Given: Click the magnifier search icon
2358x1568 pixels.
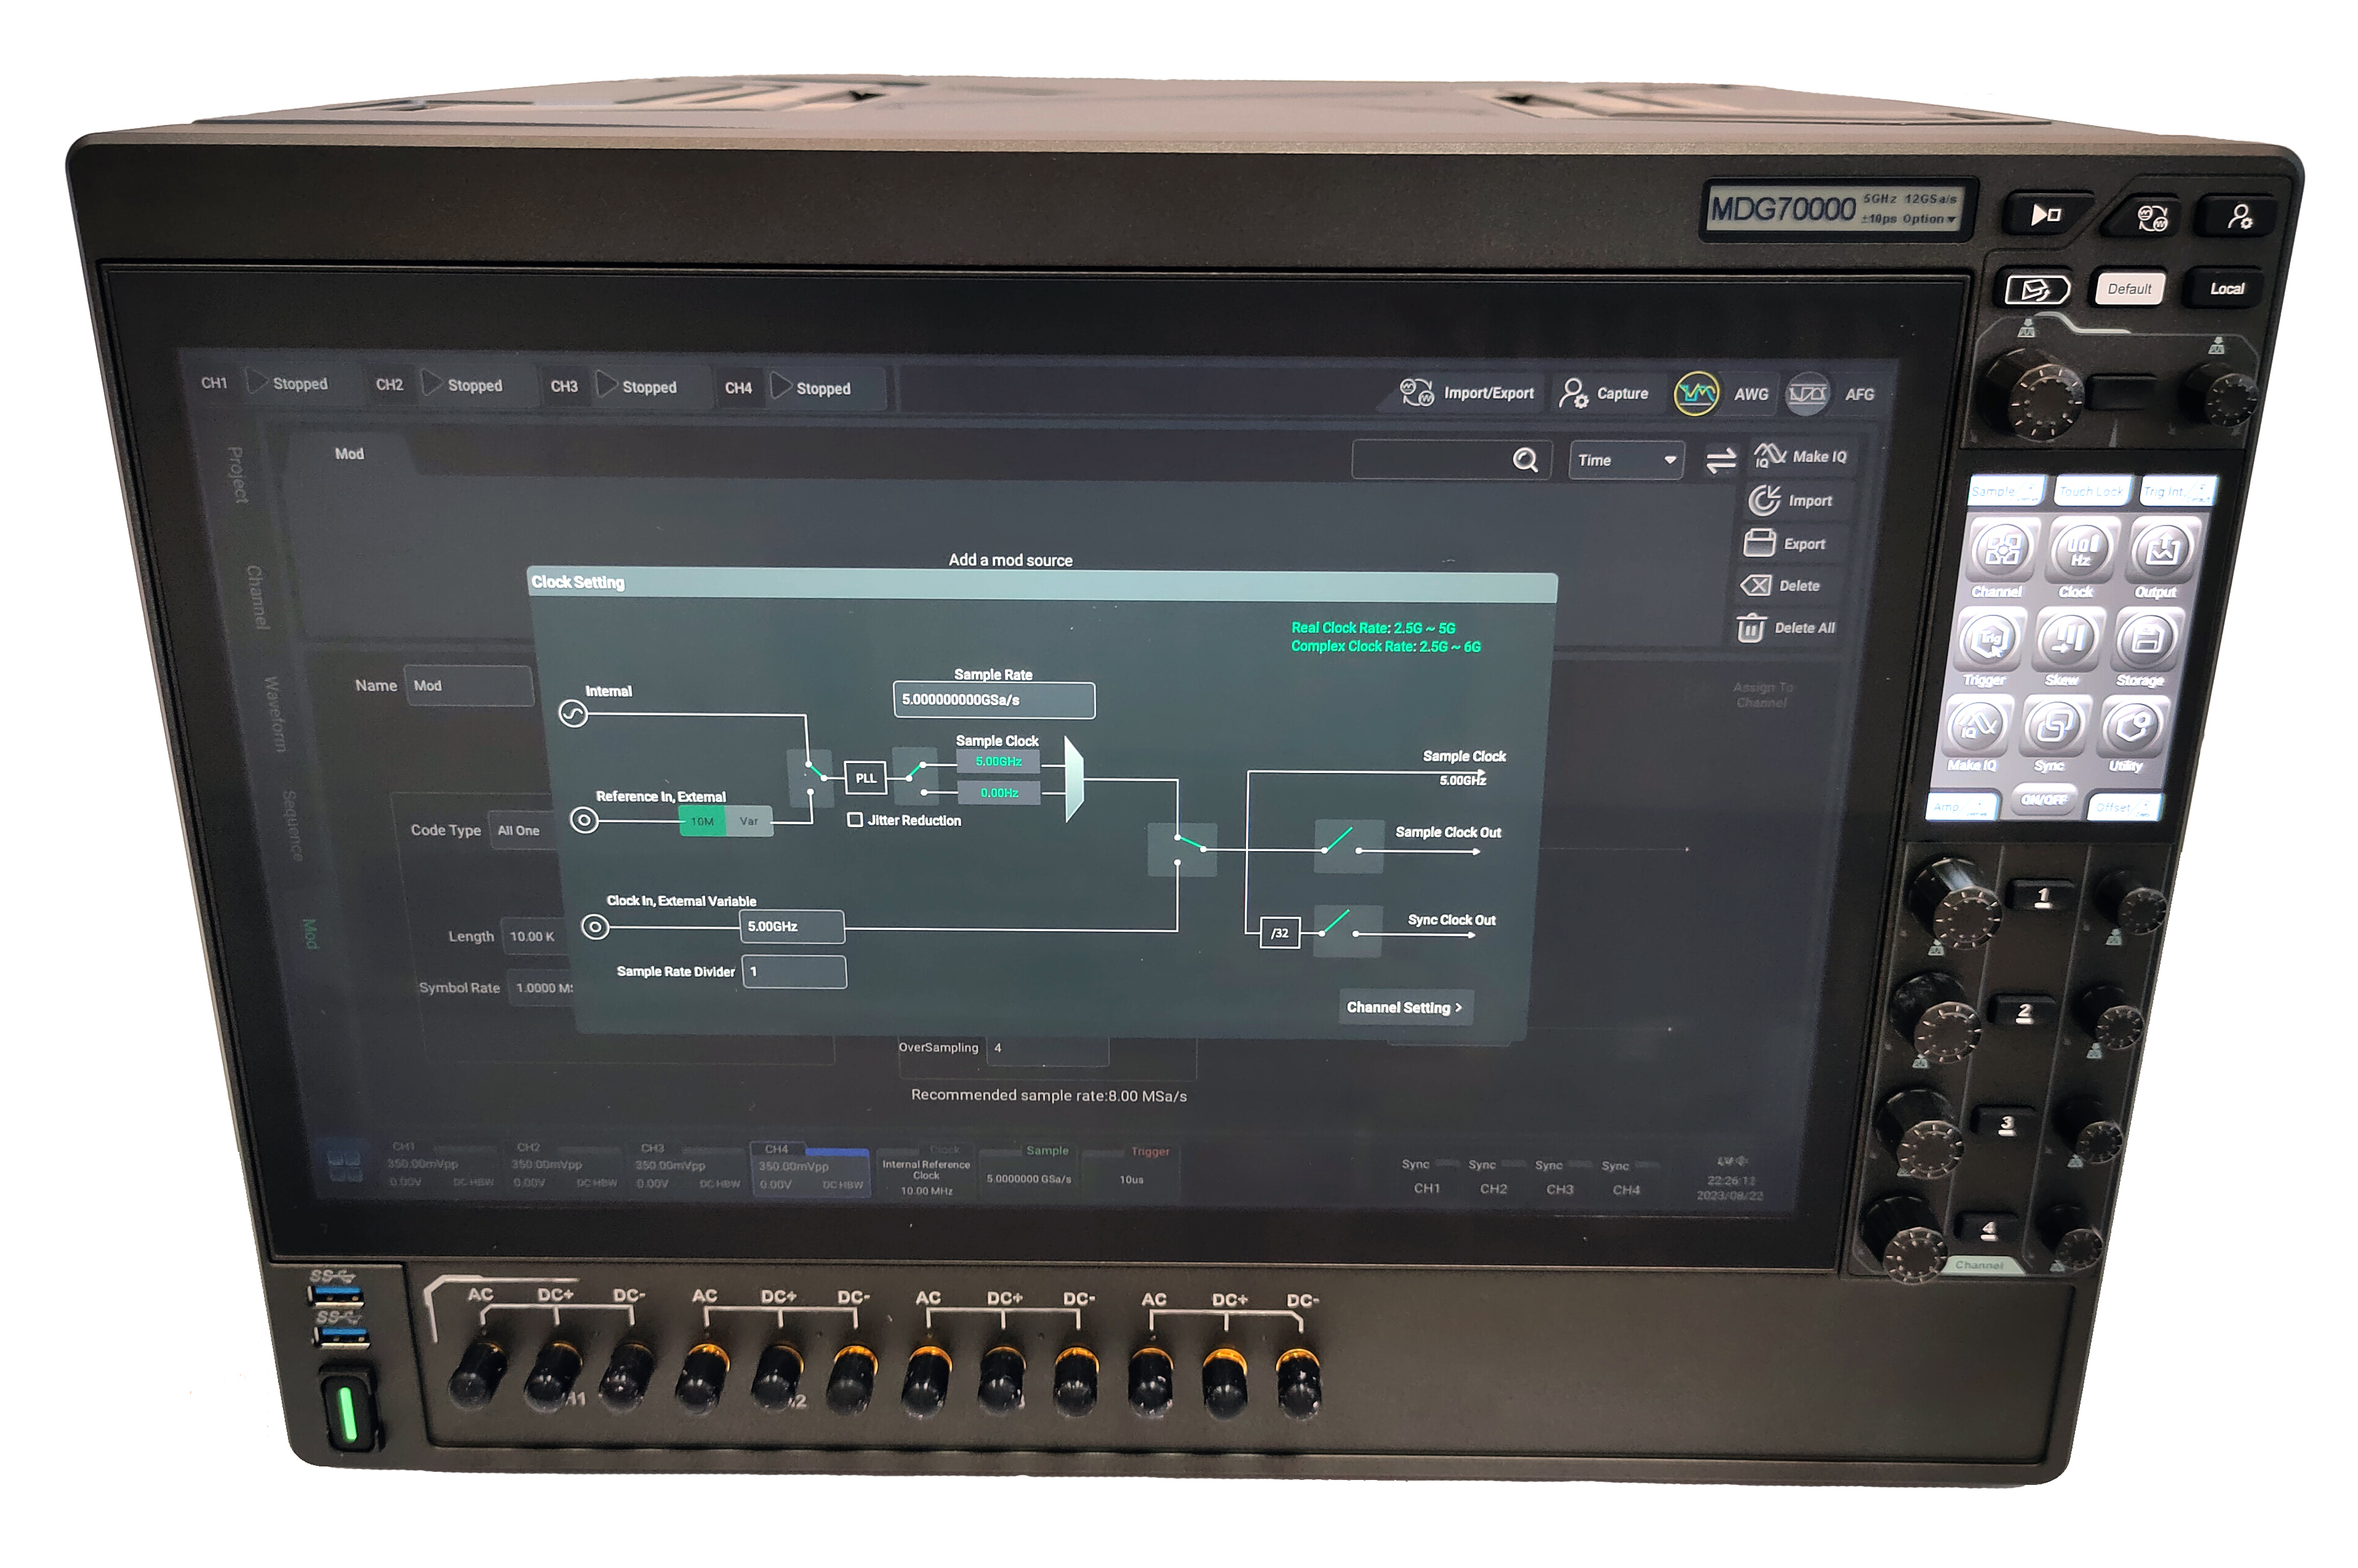Looking at the screenshot, I should 1525,460.
